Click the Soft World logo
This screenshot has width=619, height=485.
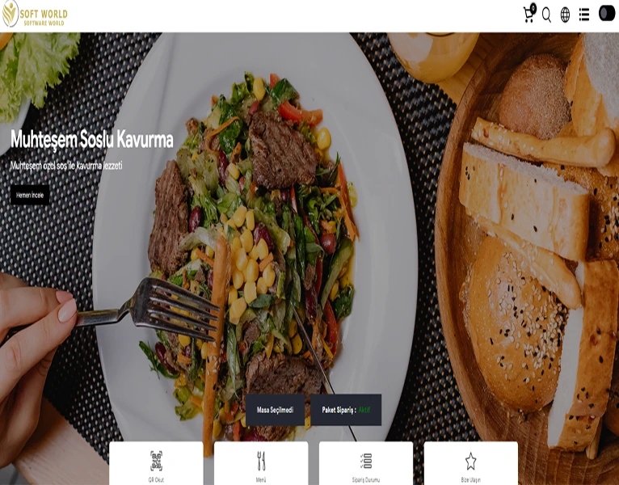click(35, 15)
